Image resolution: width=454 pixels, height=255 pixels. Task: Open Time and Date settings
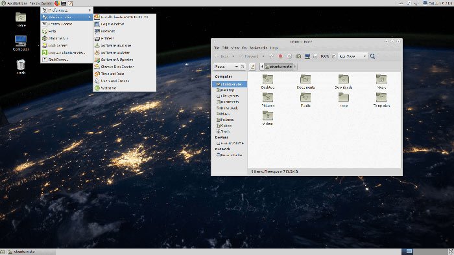pyautogui.click(x=125, y=74)
